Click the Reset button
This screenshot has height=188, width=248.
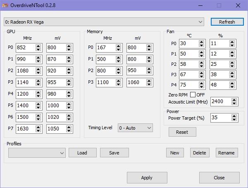(182, 132)
